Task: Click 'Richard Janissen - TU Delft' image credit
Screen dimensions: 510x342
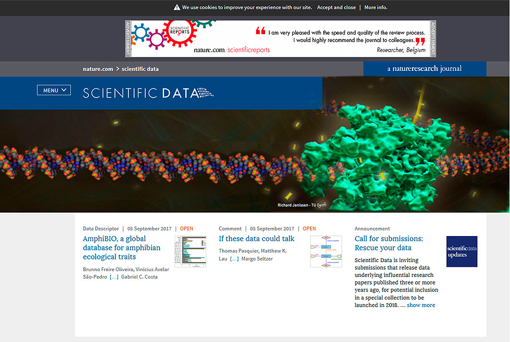Action: pyautogui.click(x=301, y=205)
